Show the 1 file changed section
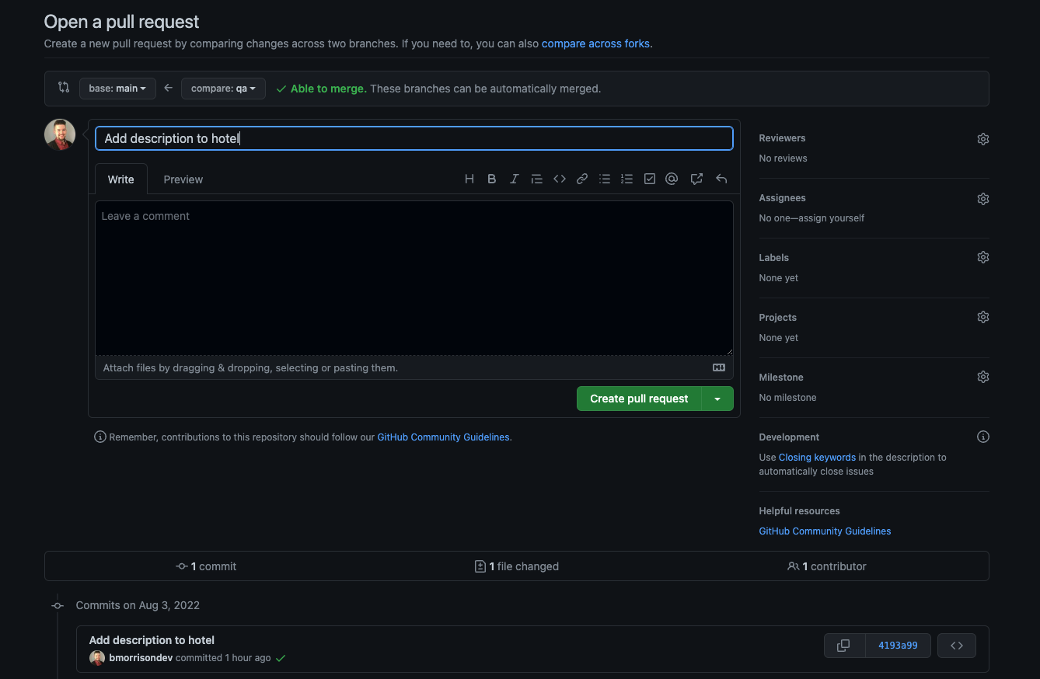Screen dimensions: 1040x679 point(517,566)
